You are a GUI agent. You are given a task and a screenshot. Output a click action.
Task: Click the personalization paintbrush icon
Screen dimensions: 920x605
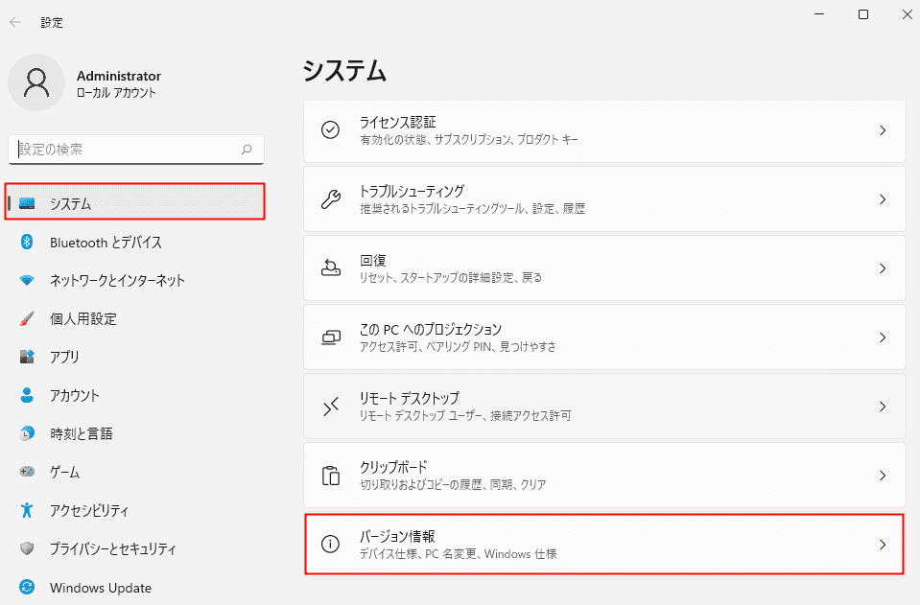pyautogui.click(x=28, y=318)
